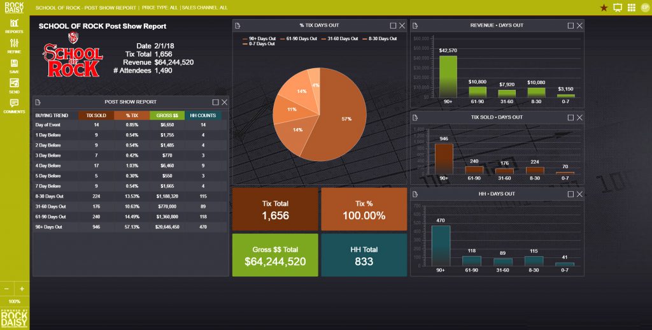The height and width of the screenshot is (330, 652).
Task: Close the Revenue Days Out panel
Action: (579, 25)
